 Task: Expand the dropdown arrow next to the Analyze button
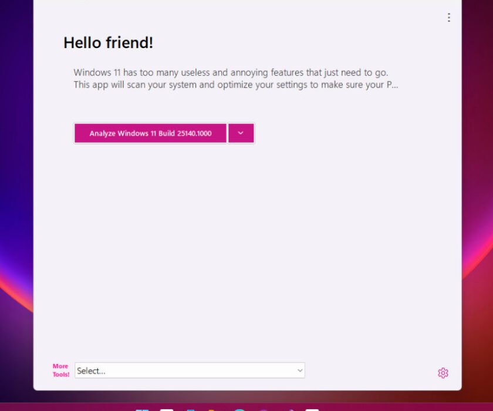[241, 133]
